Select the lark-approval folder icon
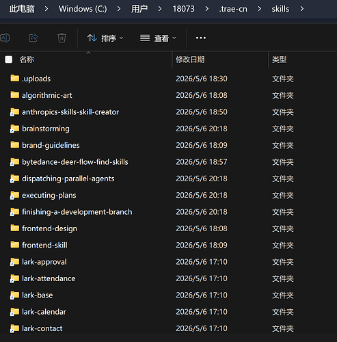The height and width of the screenshot is (342, 337). (15, 261)
